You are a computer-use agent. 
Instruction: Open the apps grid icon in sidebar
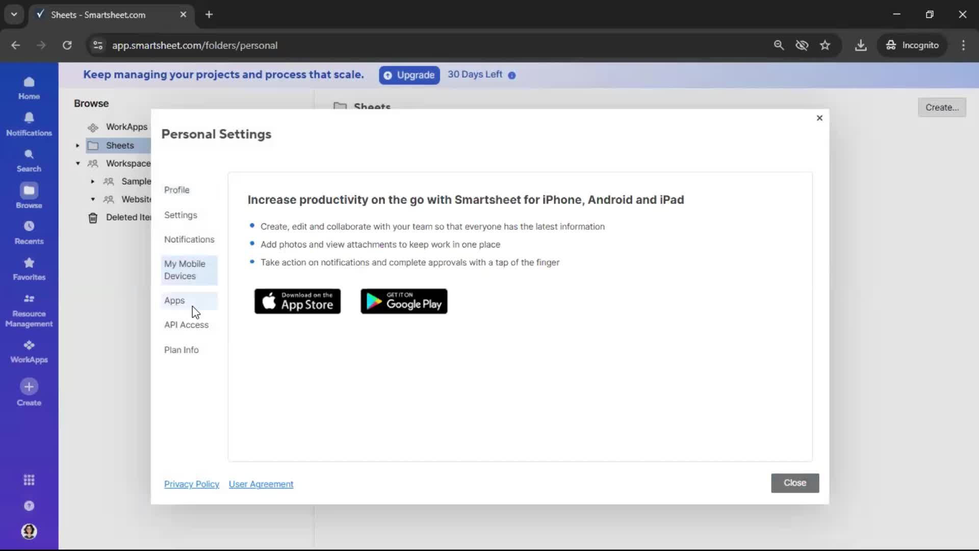29,480
